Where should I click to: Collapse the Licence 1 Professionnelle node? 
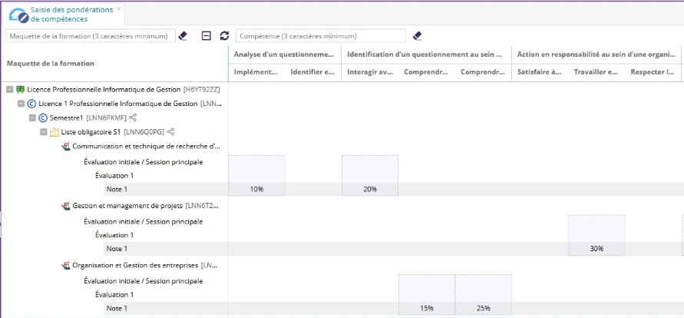(21, 103)
